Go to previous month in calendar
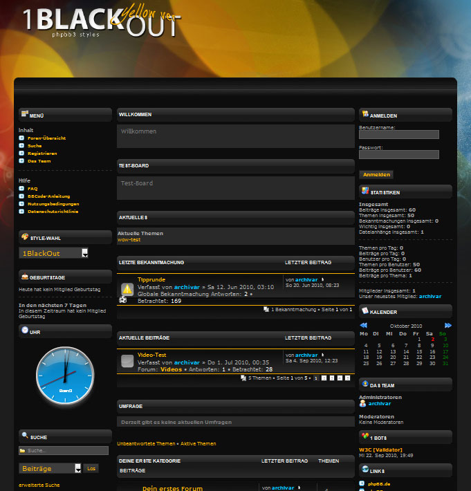Viewport: 471px width, 491px height. (363, 325)
